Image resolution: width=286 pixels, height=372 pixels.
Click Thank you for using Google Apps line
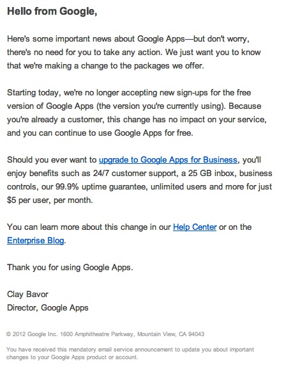click(70, 268)
